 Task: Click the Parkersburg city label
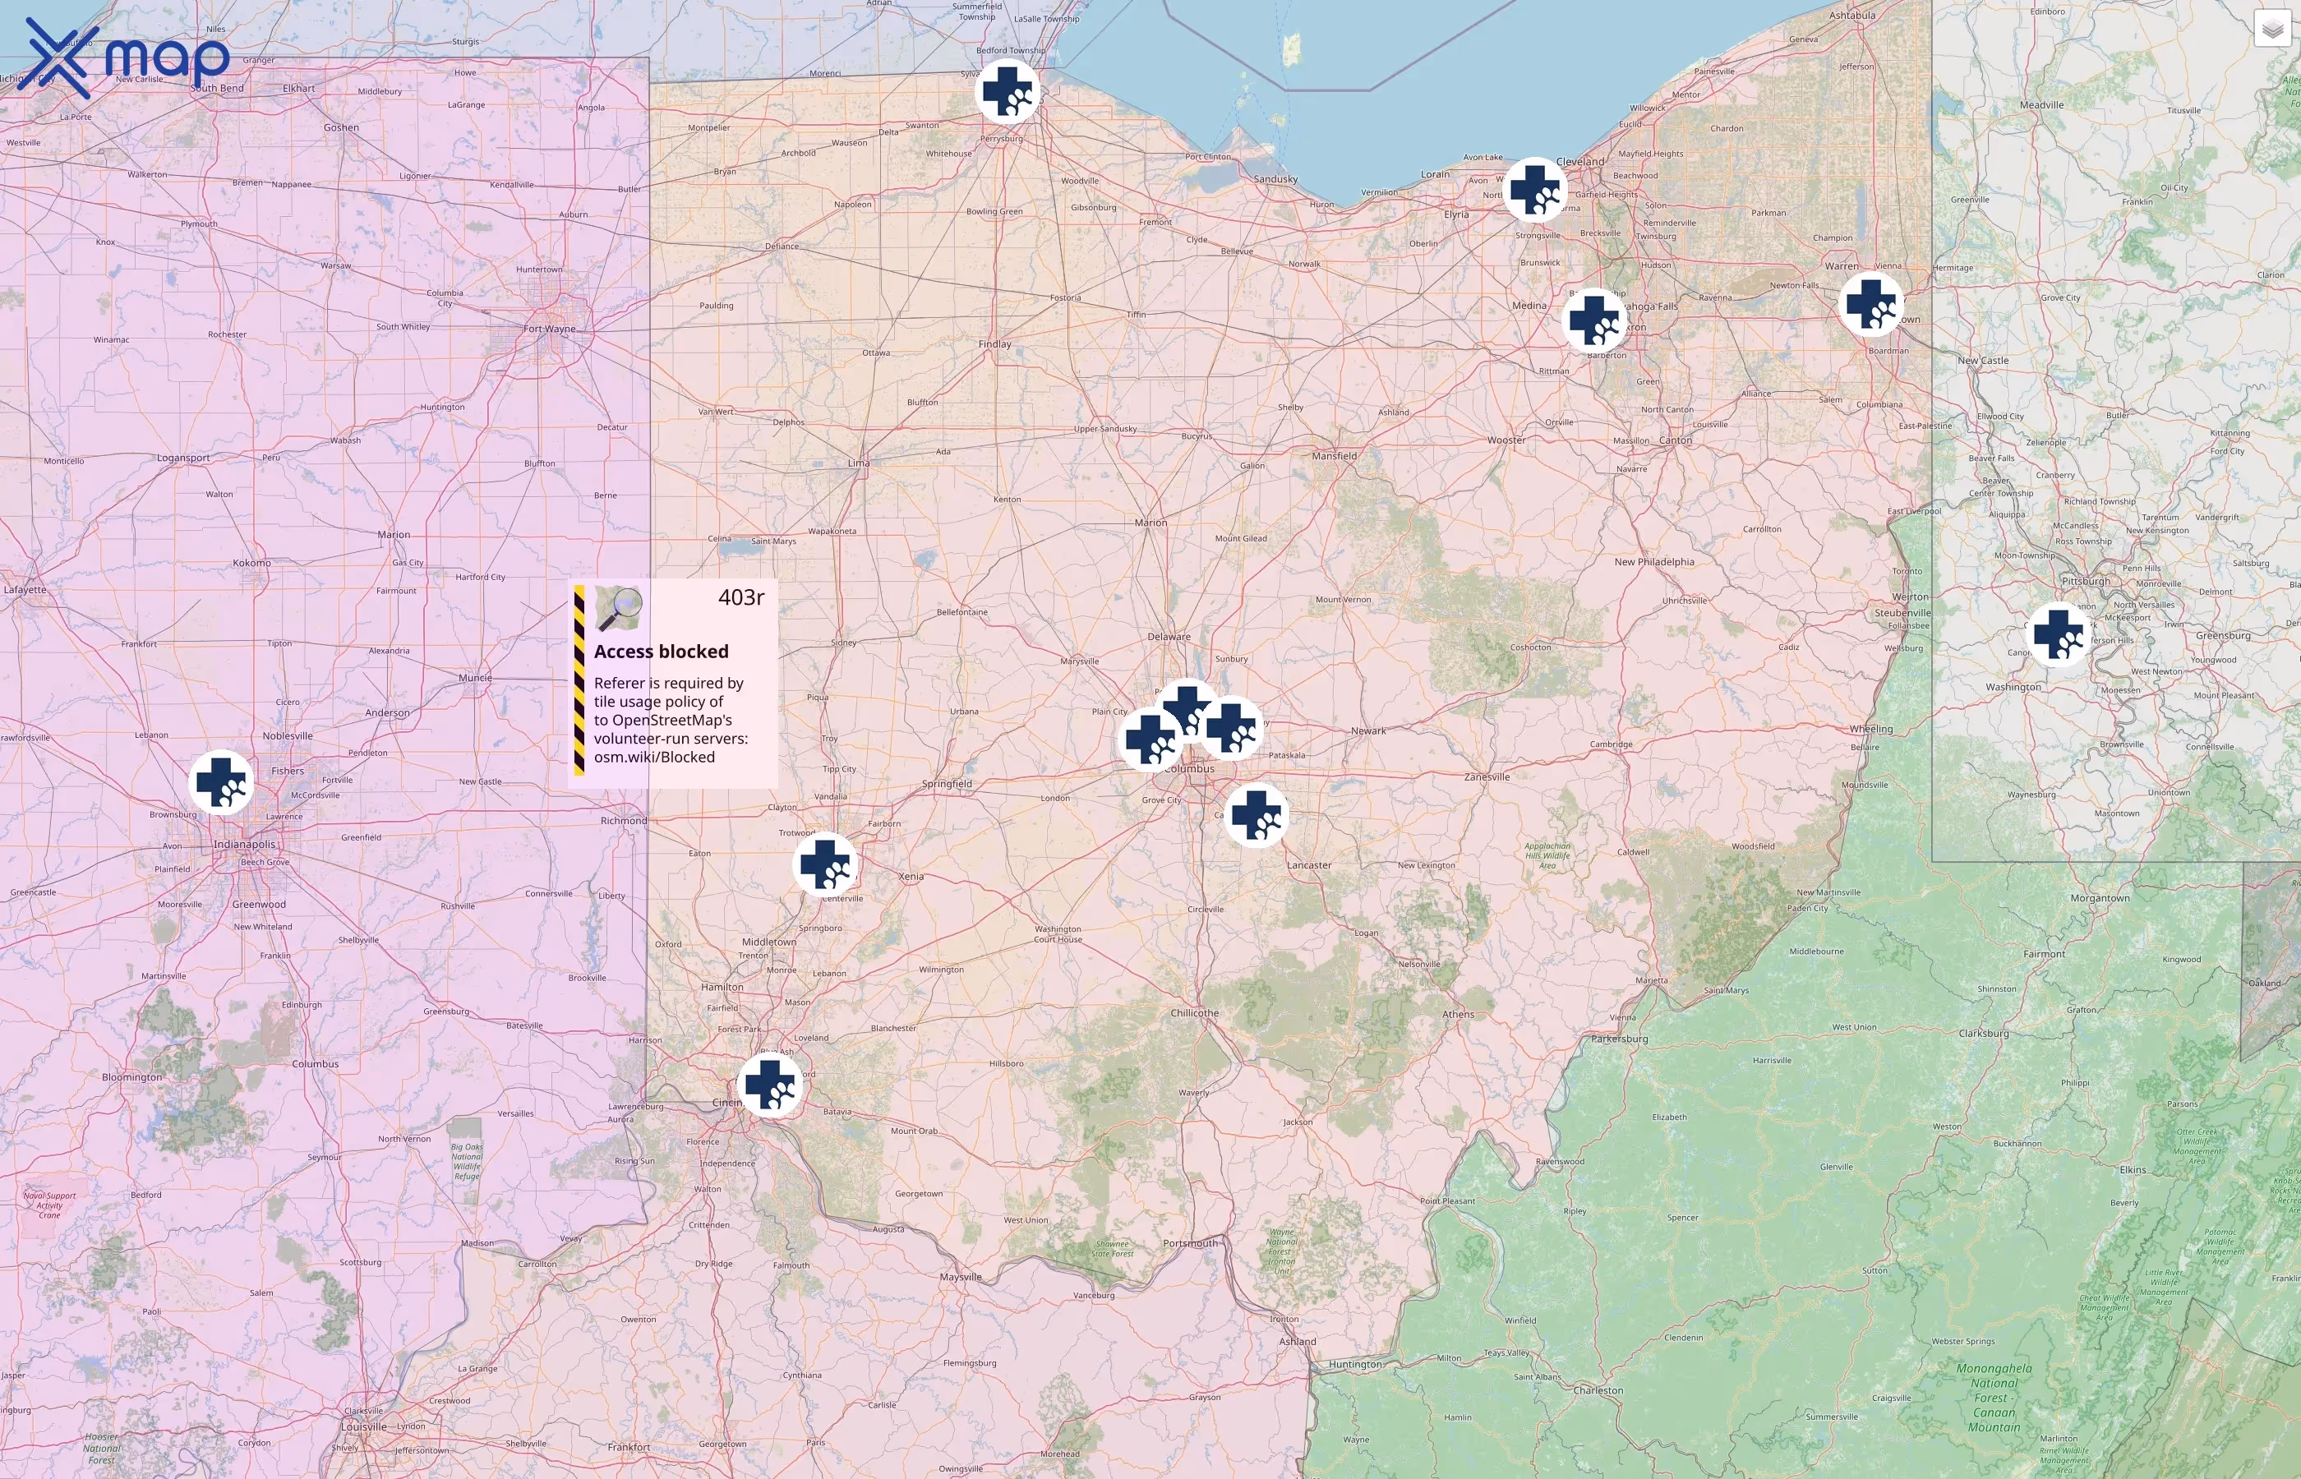(x=1619, y=1039)
